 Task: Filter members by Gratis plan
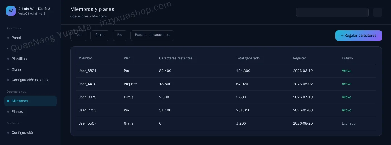coord(100,36)
